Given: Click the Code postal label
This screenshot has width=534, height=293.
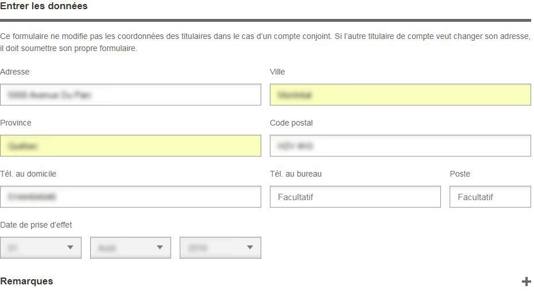Looking at the screenshot, I should coord(291,123).
